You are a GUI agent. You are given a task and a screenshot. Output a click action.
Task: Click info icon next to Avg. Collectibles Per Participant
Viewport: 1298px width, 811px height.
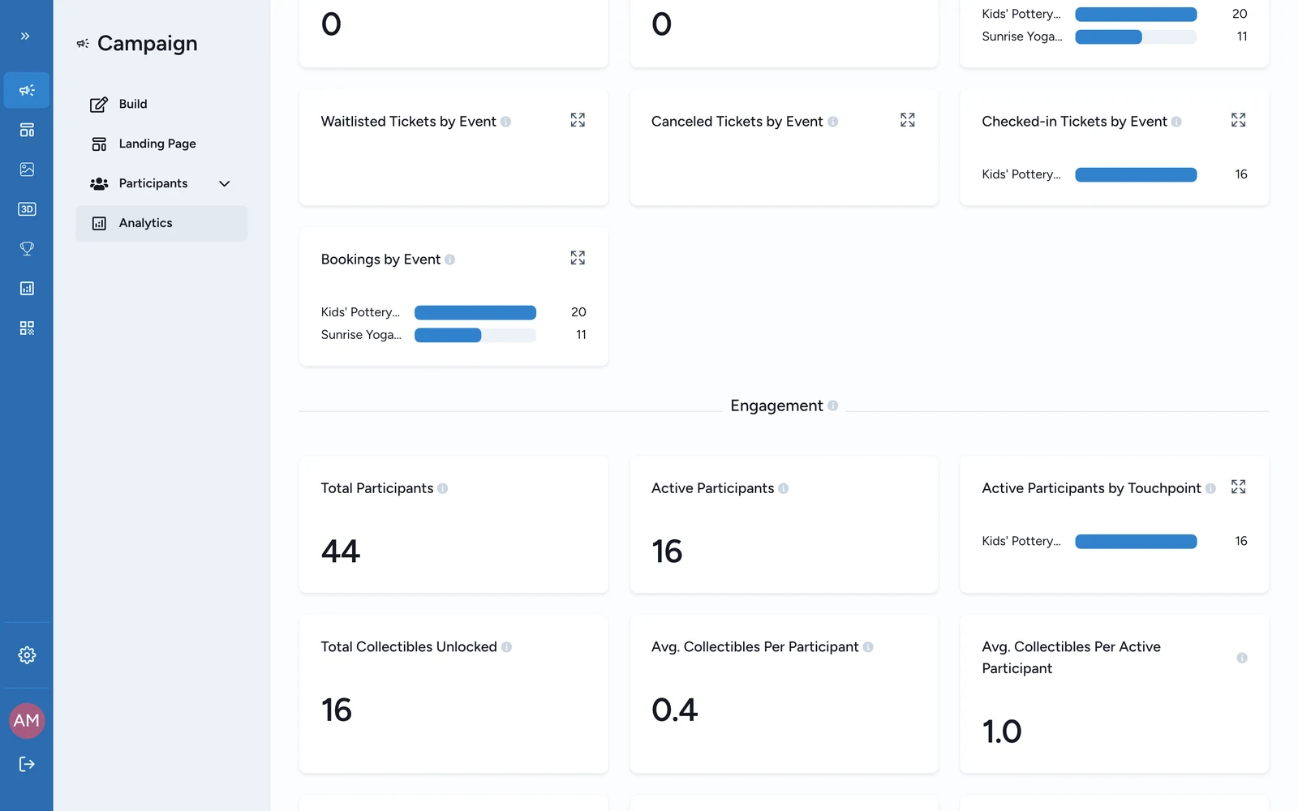pos(868,647)
